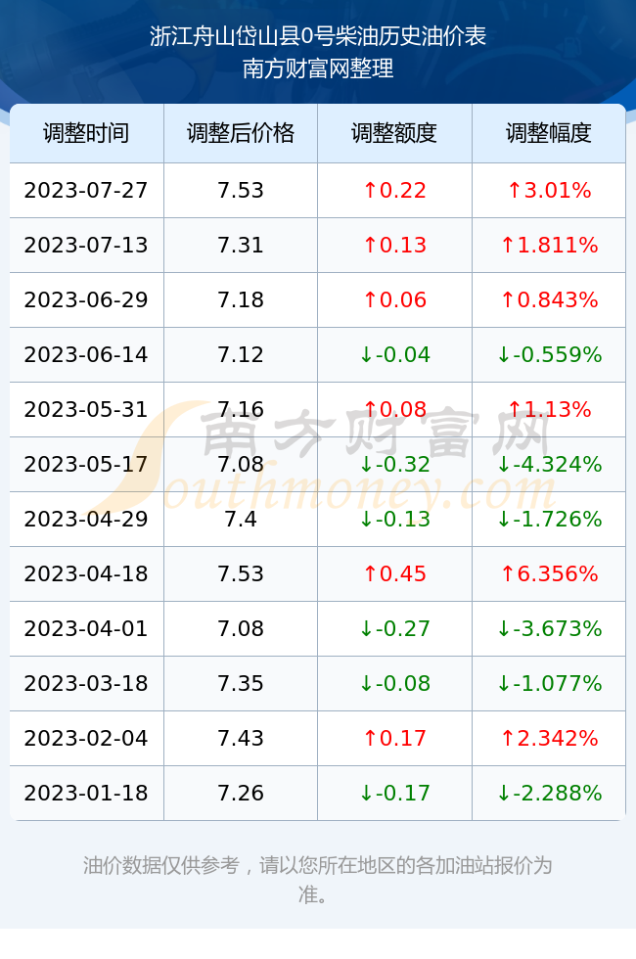Viewport: 636px width, 959px height.
Task: Click the 调整后价格 column header
Action: click(241, 133)
